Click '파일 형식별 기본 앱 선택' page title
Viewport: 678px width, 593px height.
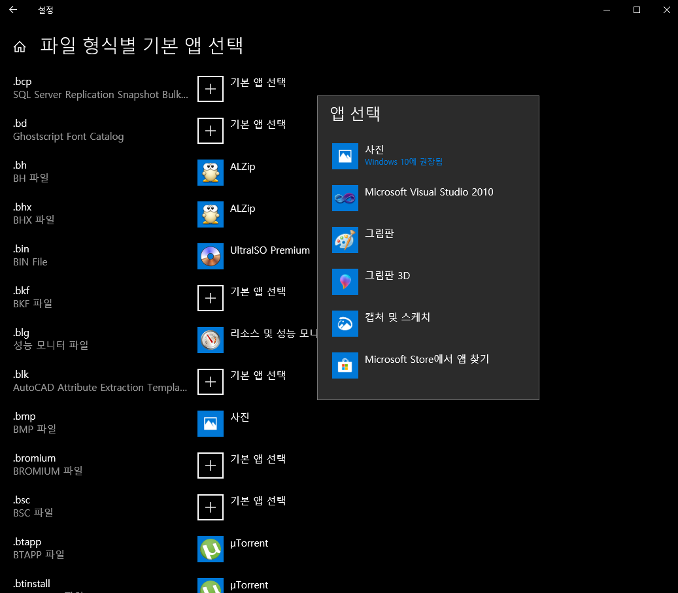point(141,46)
